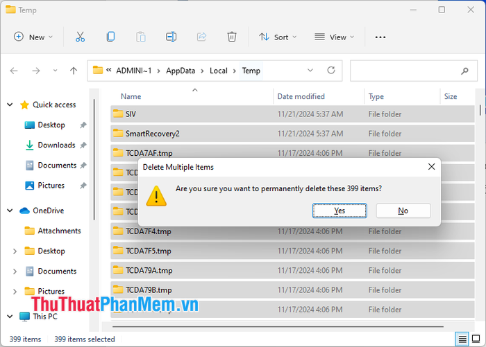The height and width of the screenshot is (347, 486).
Task: Click the Share icon in toolbar
Action: (201, 37)
